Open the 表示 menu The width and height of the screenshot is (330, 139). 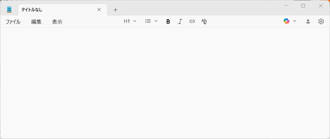(x=57, y=22)
